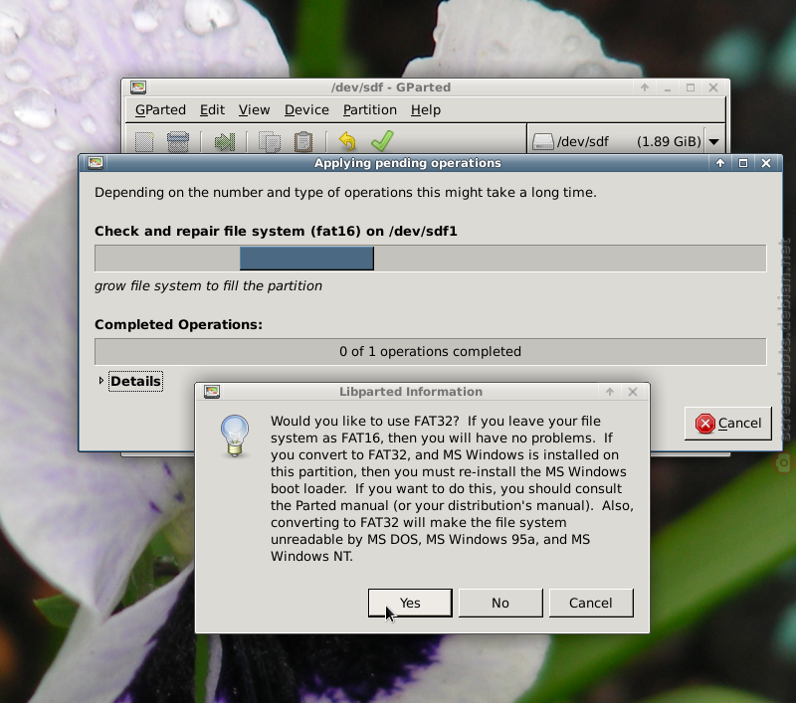
Task: Open the Edit menu
Action: 212,109
